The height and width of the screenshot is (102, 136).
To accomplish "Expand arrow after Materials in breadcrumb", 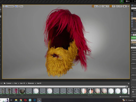I will (35, 83).
